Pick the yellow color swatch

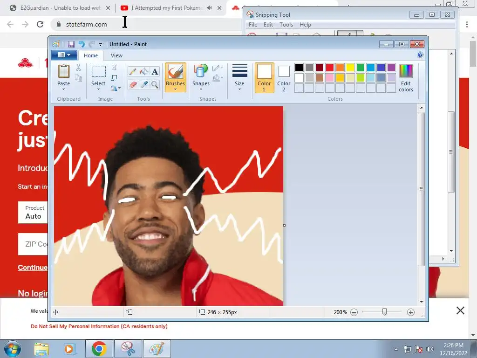tap(350, 68)
